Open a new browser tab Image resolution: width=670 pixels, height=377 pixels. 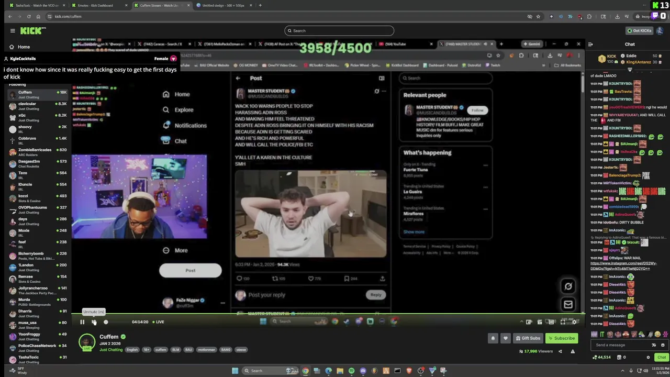click(260, 5)
